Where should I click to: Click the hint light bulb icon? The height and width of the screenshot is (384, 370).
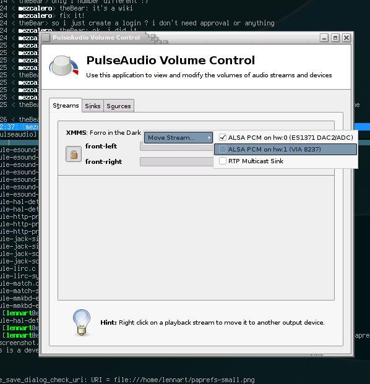pyautogui.click(x=82, y=322)
